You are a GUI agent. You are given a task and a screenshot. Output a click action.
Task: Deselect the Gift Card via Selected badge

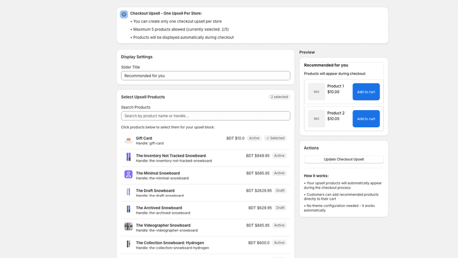(275, 138)
